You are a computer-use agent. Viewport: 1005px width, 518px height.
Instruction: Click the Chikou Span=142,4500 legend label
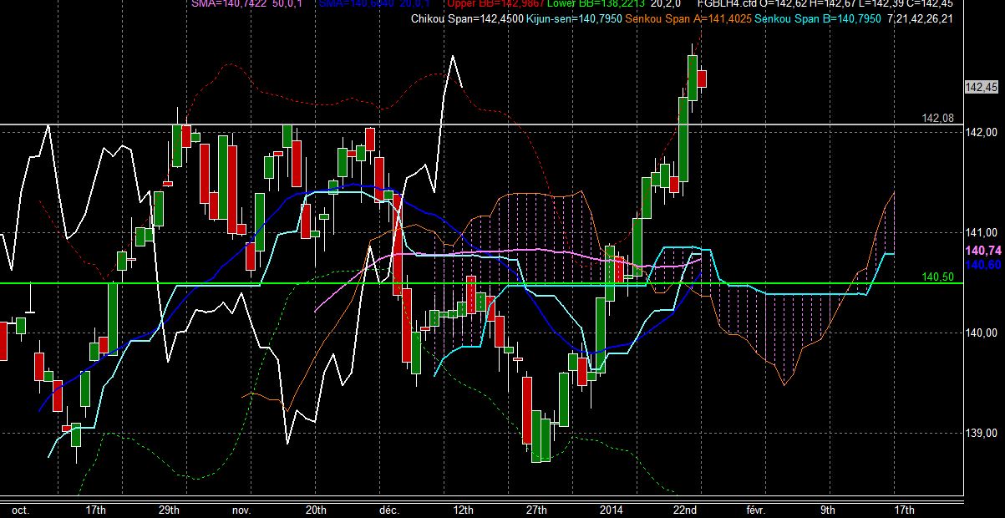468,18
